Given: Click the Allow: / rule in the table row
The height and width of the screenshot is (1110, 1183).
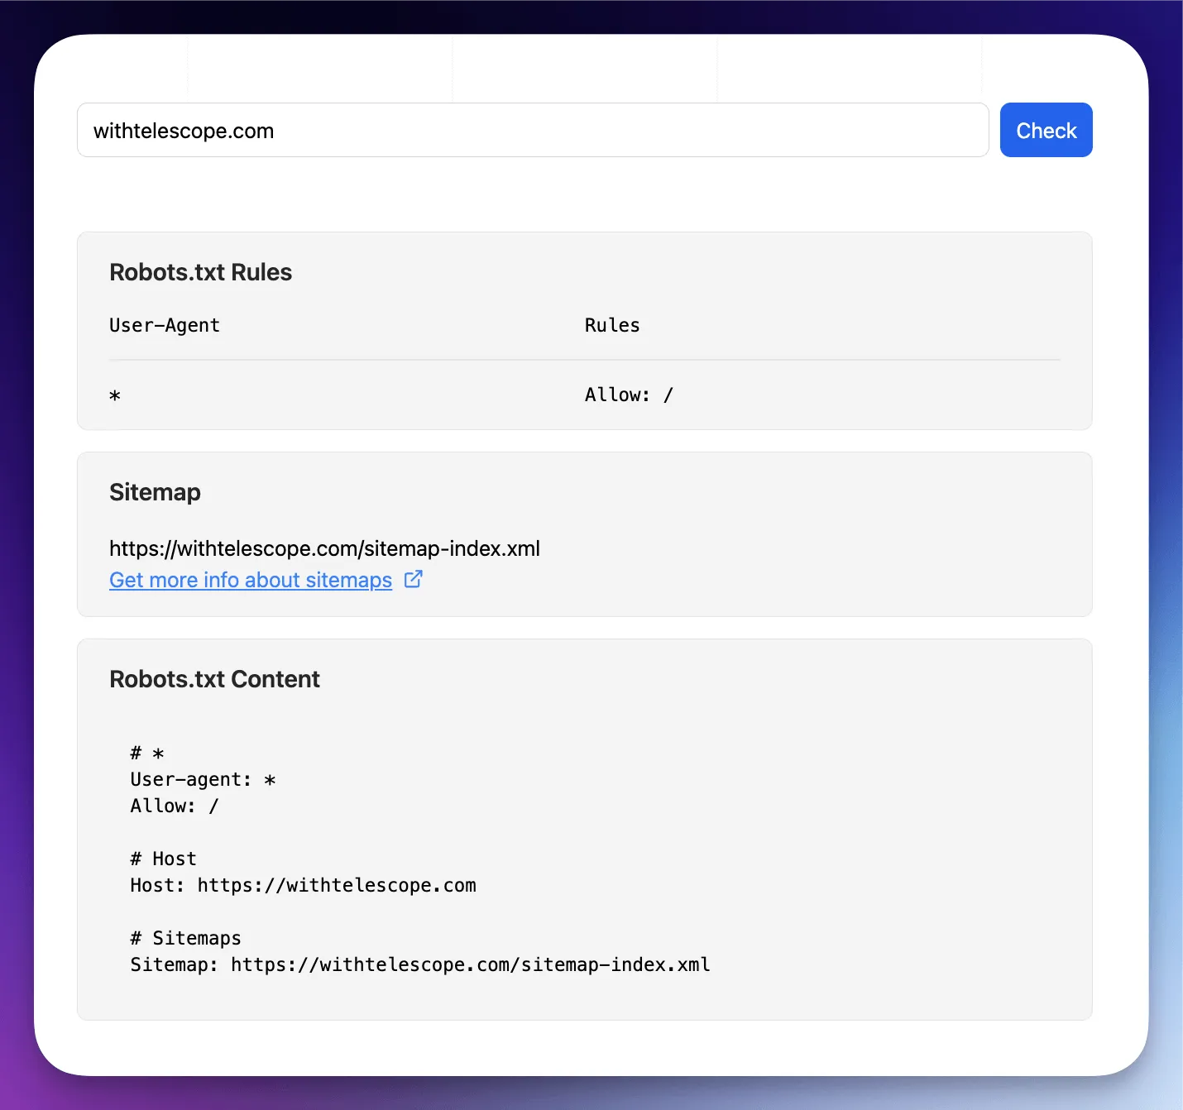Looking at the screenshot, I should pos(628,395).
